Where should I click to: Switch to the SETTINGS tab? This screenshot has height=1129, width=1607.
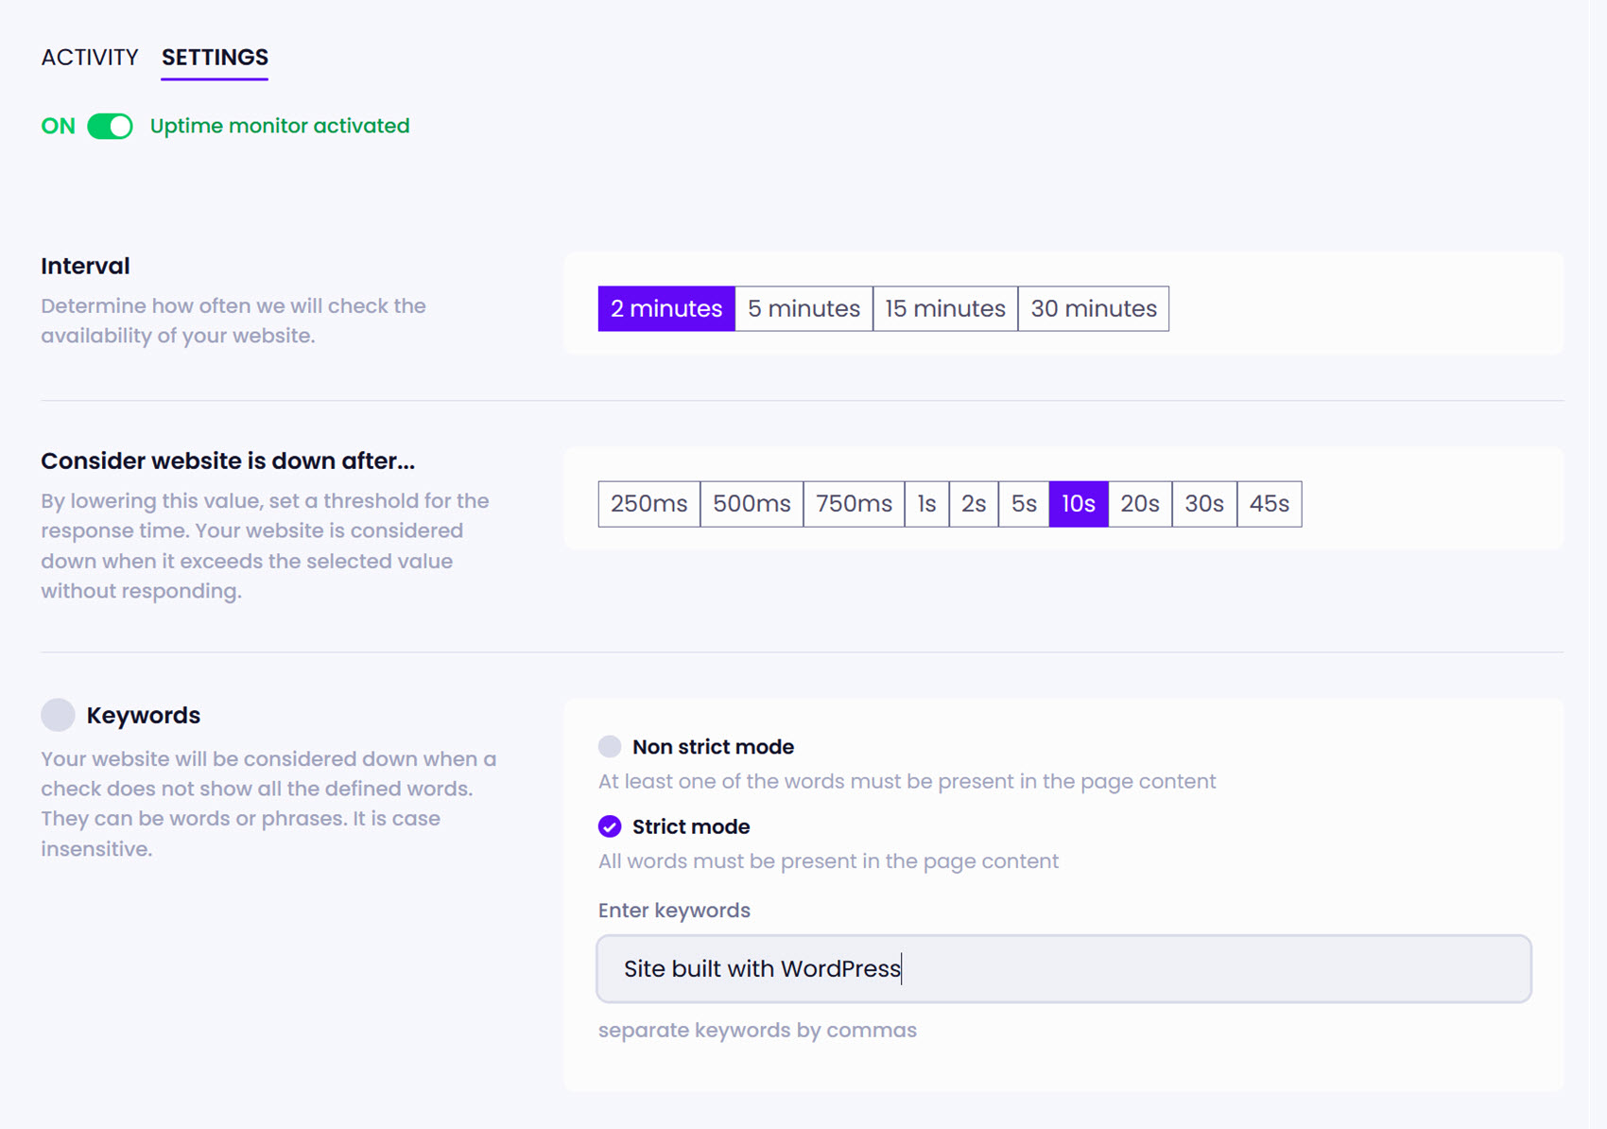click(214, 57)
